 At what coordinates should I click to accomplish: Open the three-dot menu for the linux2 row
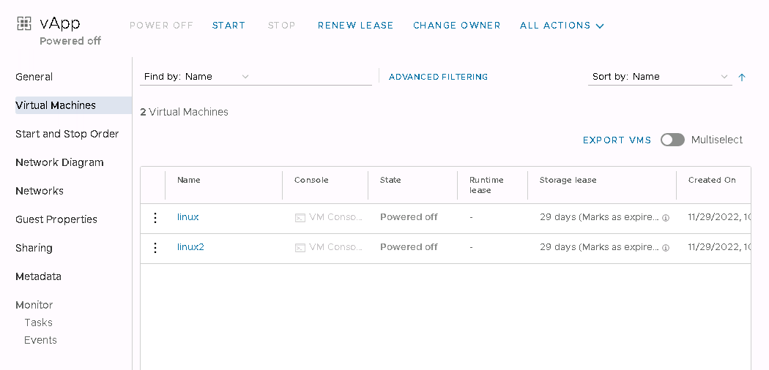tap(155, 248)
